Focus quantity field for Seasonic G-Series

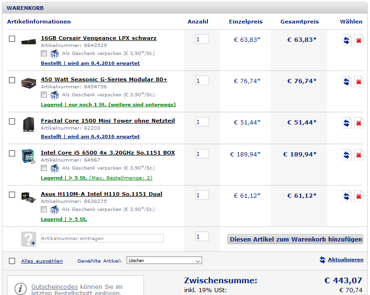[202, 81]
